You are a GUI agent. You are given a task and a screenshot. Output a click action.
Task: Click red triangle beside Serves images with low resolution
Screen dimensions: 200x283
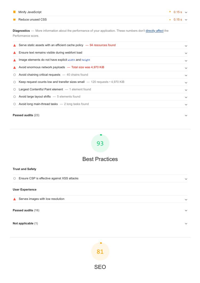pyautogui.click(x=15, y=199)
